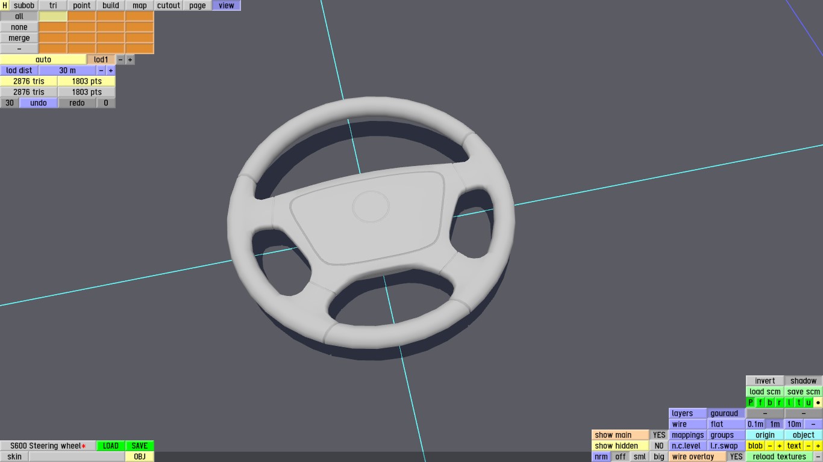Viewport: 823px width, 462px height.
Task: Load a model with the LOAD button
Action: tap(111, 446)
